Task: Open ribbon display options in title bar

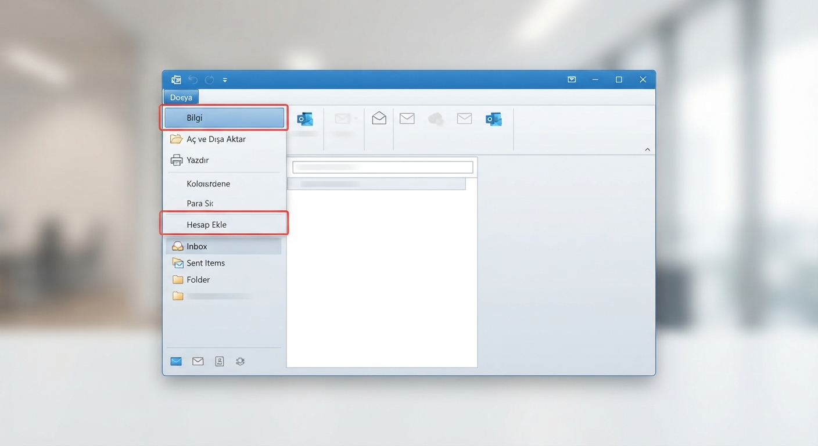Action: click(572, 80)
